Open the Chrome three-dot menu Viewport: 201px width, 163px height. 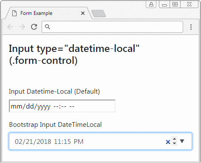[x=191, y=27]
